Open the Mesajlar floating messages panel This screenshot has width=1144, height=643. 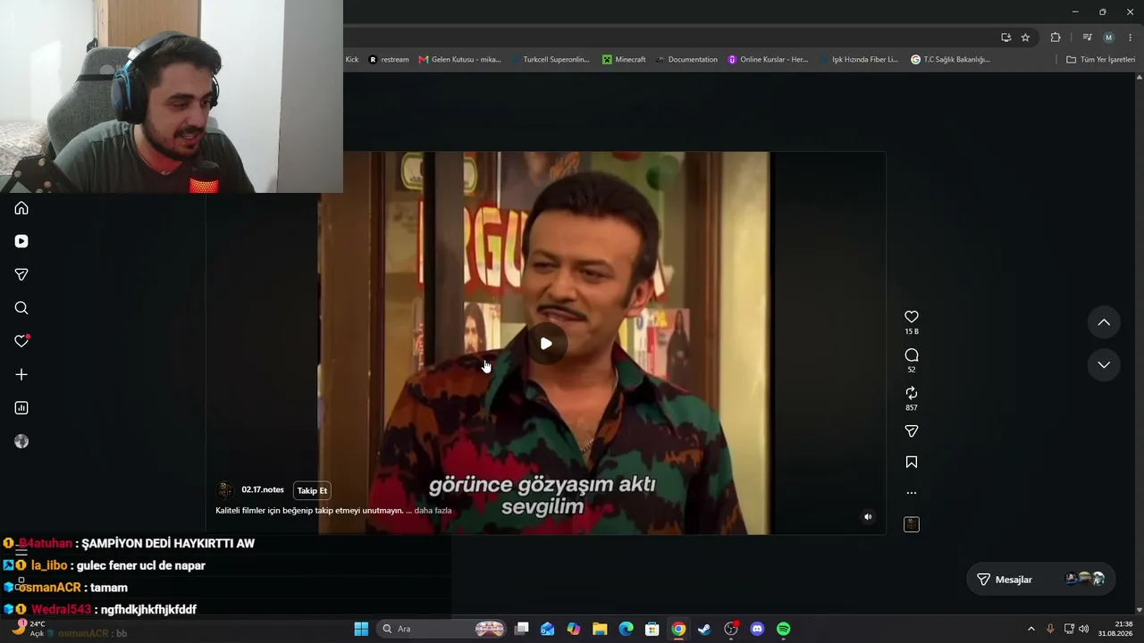click(x=1041, y=580)
